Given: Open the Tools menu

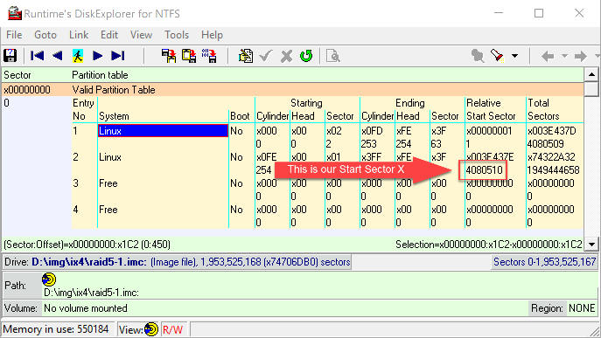Looking at the screenshot, I should coord(177,35).
